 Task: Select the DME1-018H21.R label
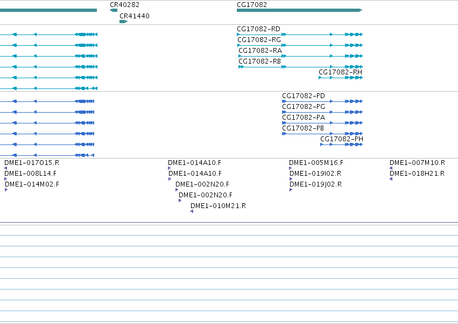417,174
